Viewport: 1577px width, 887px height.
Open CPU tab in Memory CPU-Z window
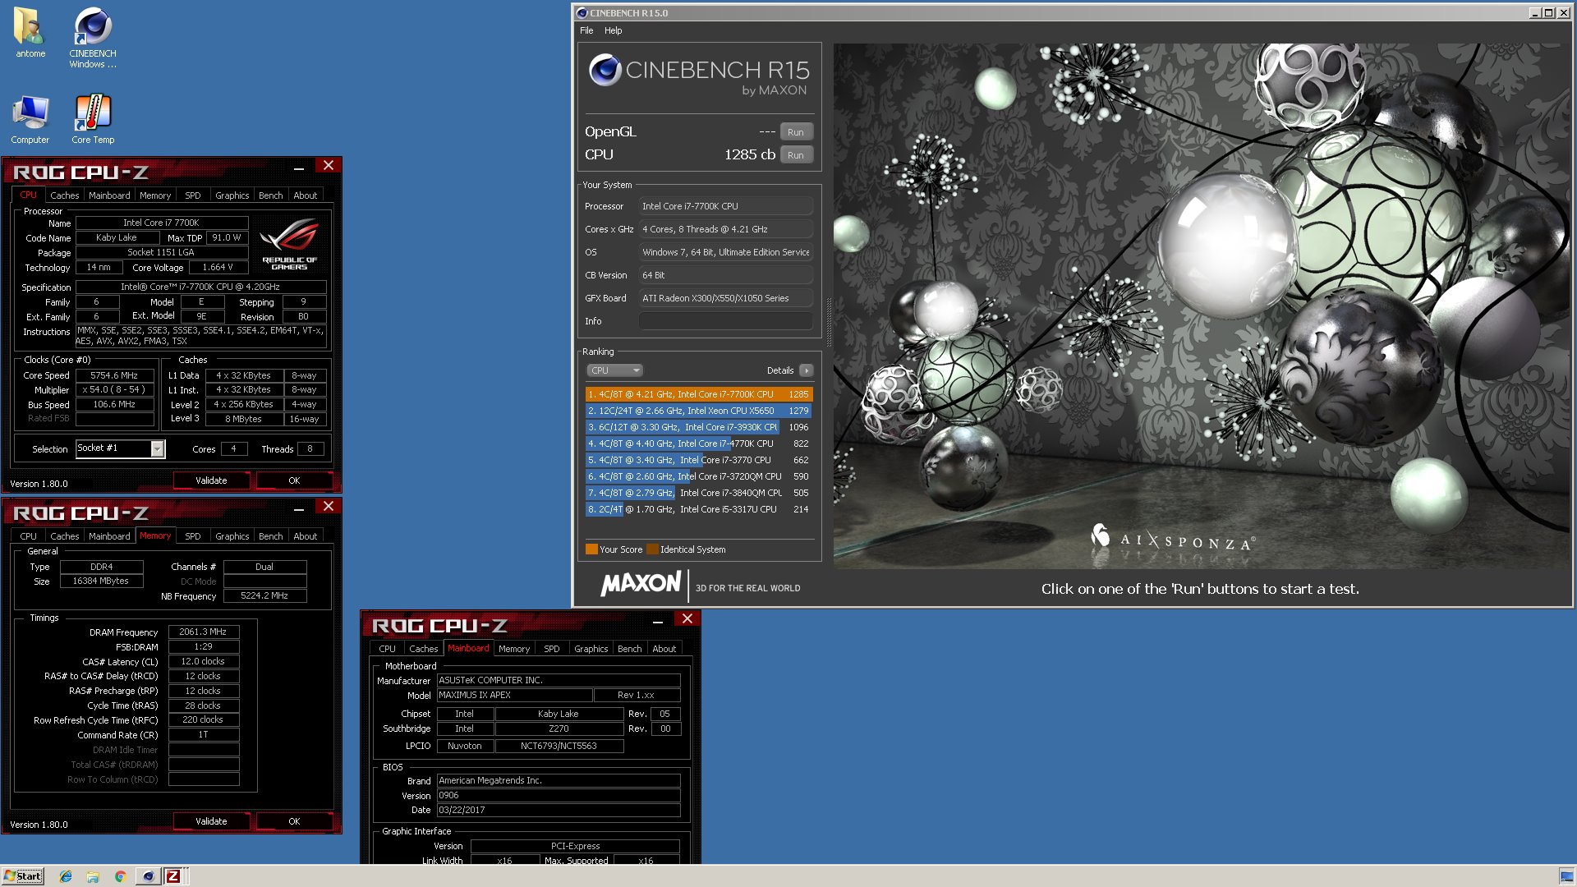click(29, 536)
